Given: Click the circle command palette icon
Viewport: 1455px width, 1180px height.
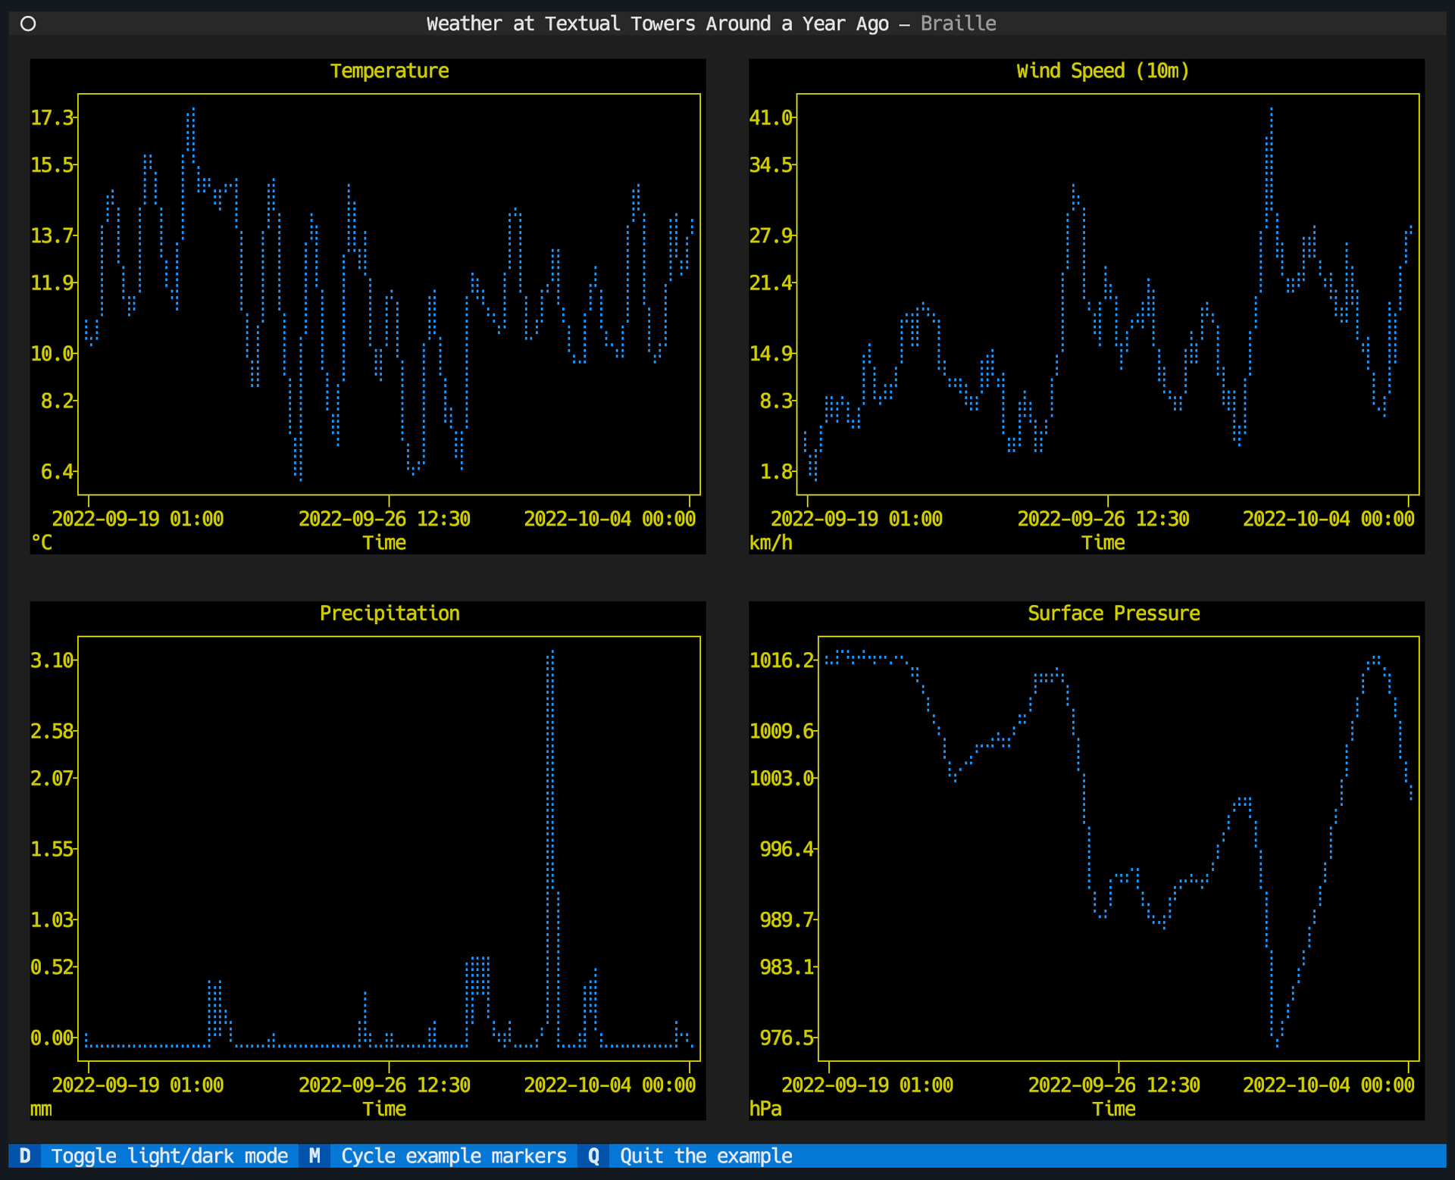Looking at the screenshot, I should point(28,23).
